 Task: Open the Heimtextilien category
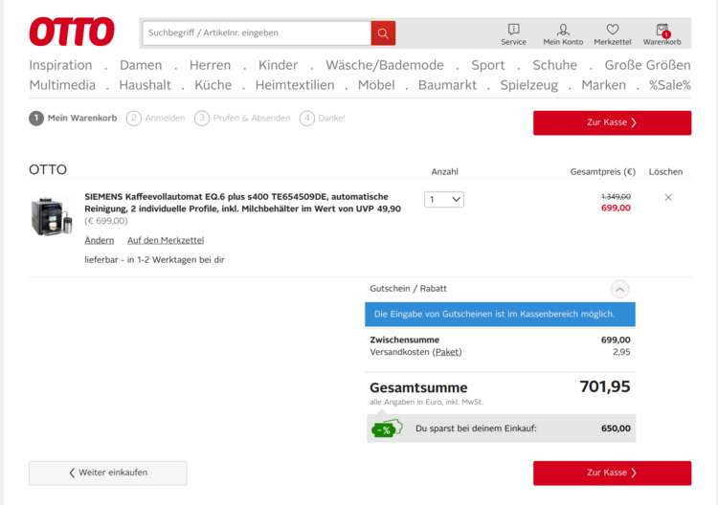pyautogui.click(x=295, y=85)
